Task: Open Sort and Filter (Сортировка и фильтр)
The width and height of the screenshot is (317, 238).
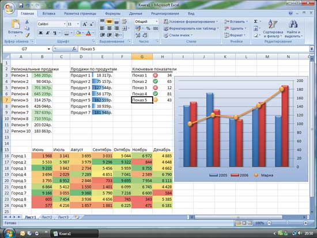Action: point(273,29)
